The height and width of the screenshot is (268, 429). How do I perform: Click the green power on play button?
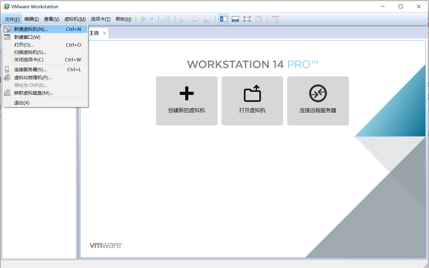click(144, 19)
